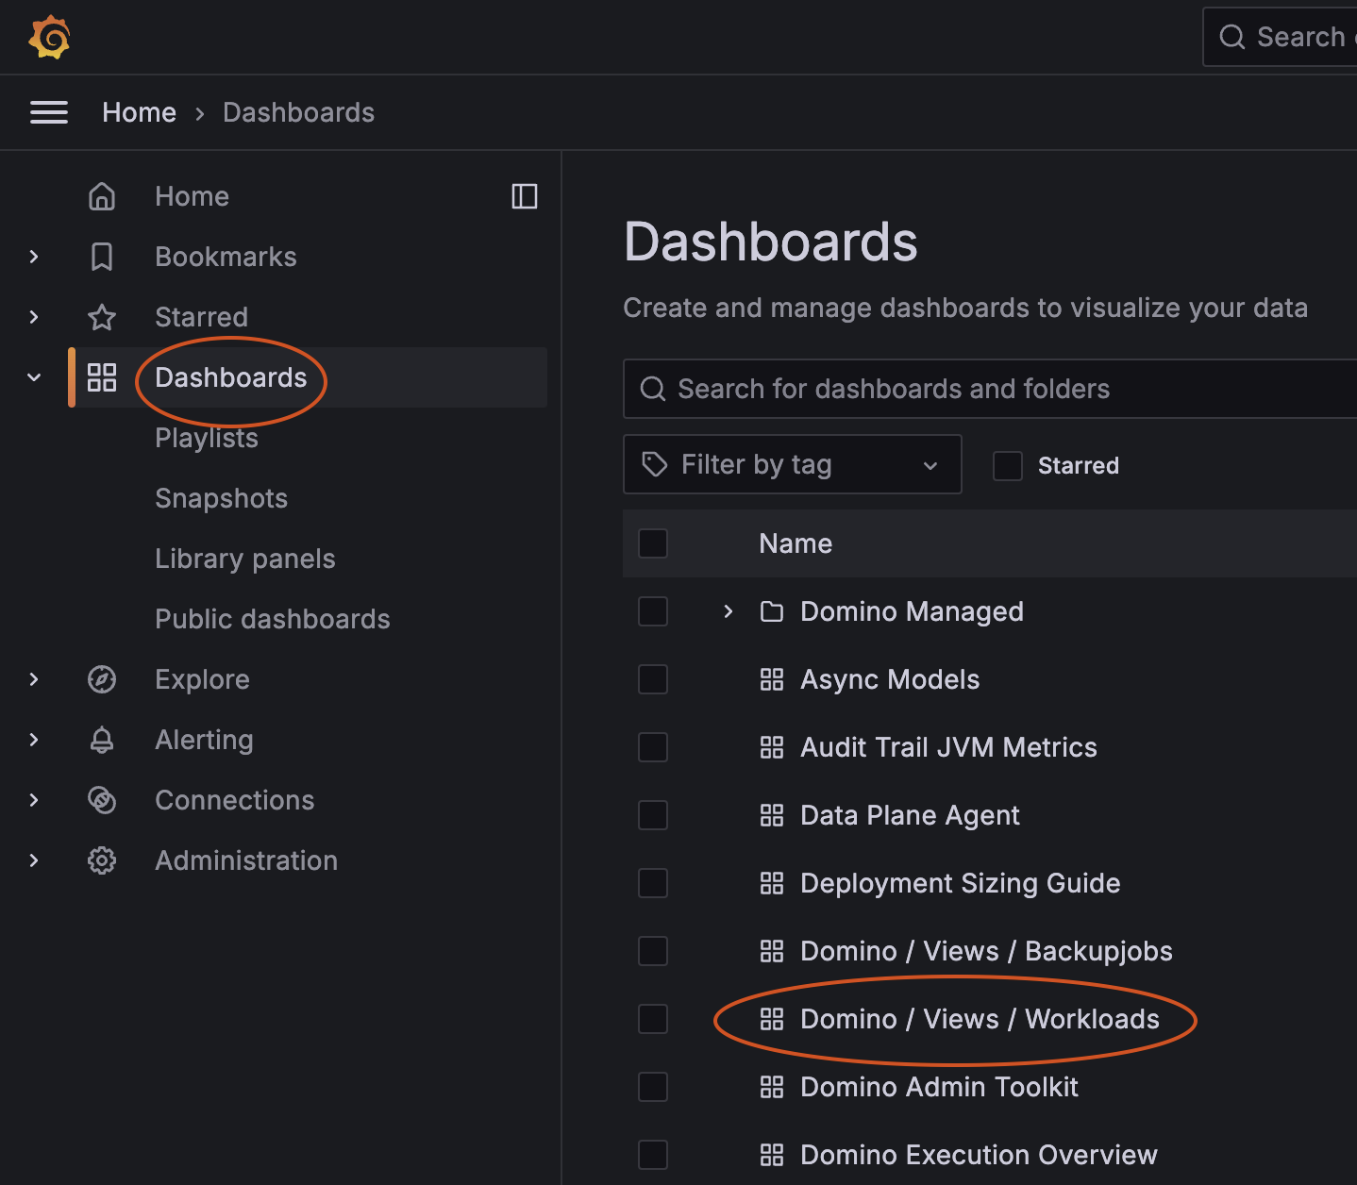Go to Home label in sidebar menu
This screenshot has width=1357, height=1185.
click(x=193, y=196)
